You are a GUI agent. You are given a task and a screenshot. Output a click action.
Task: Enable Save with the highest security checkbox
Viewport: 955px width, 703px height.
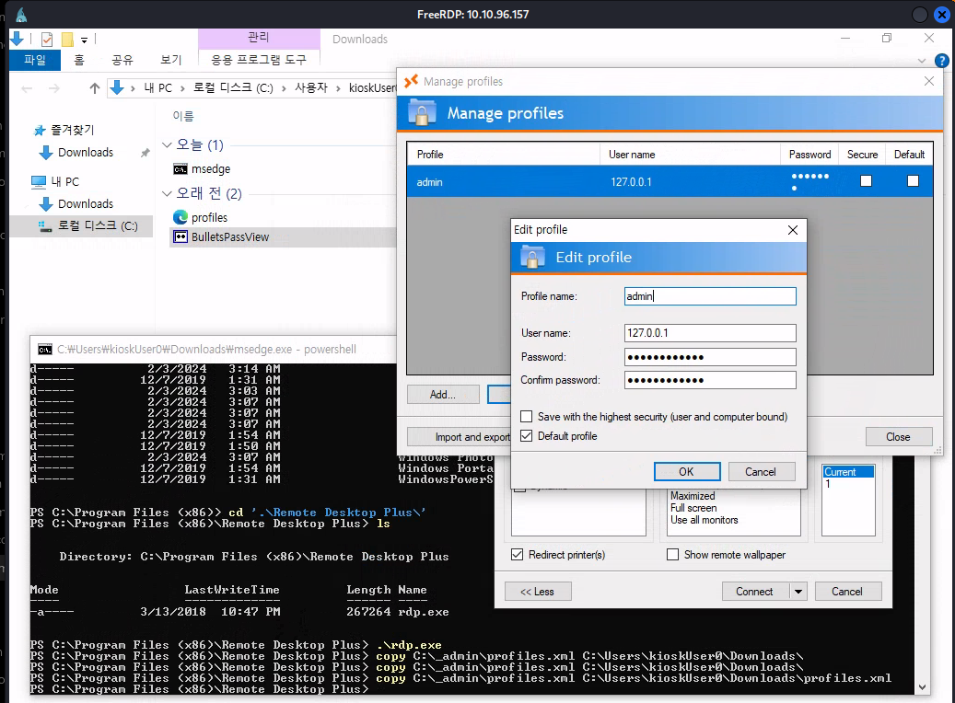[527, 417]
